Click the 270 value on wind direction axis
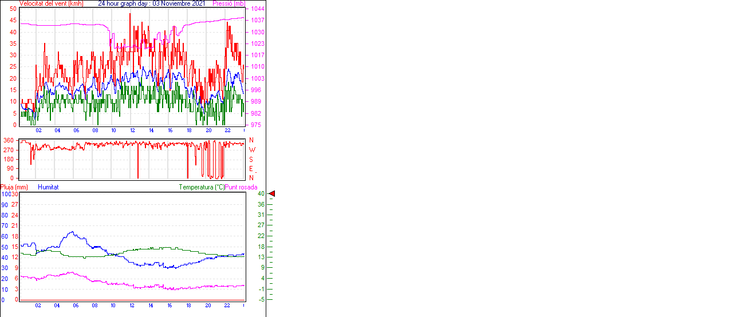The width and height of the screenshot is (733, 317). point(9,150)
